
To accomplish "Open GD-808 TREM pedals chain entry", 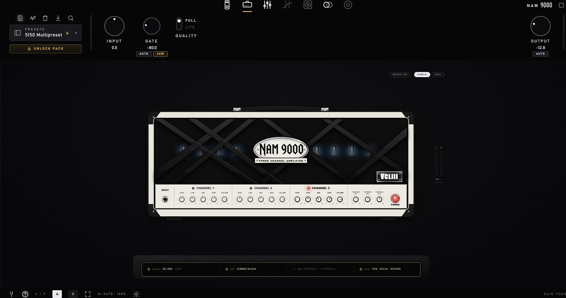I will (x=172, y=269).
